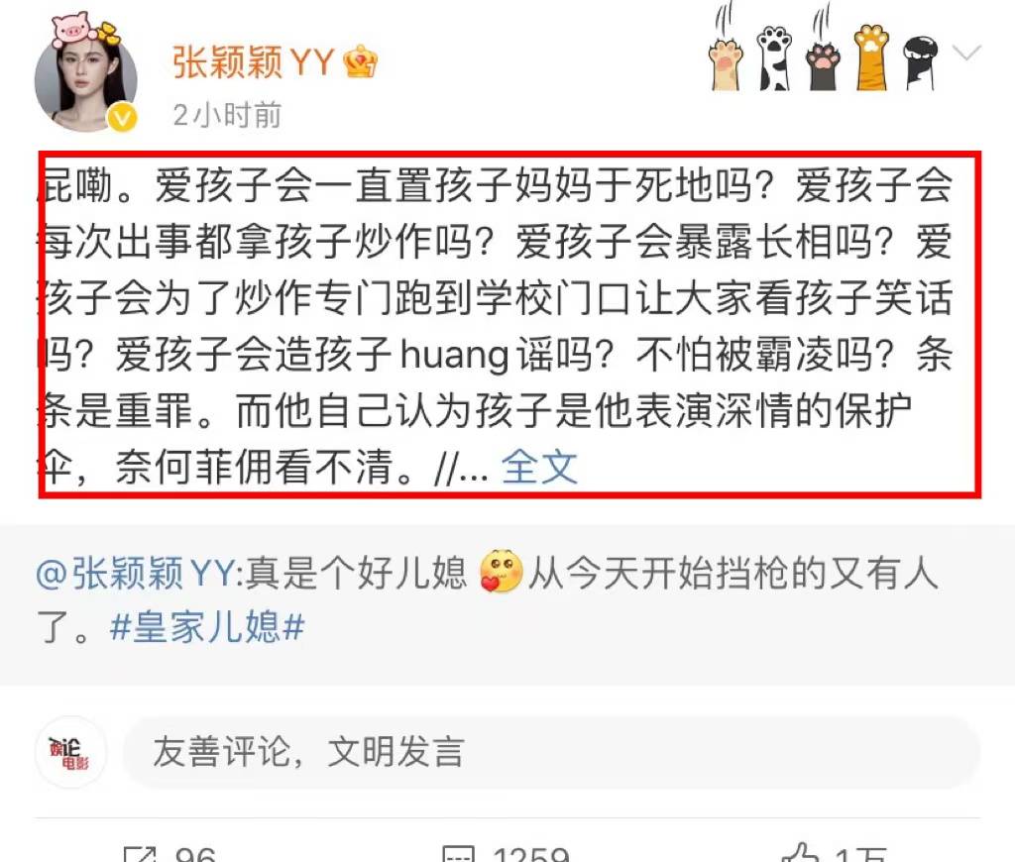Focus the 友善评论,文明发言 comment field
The width and height of the screenshot is (1015, 862).
point(551,752)
